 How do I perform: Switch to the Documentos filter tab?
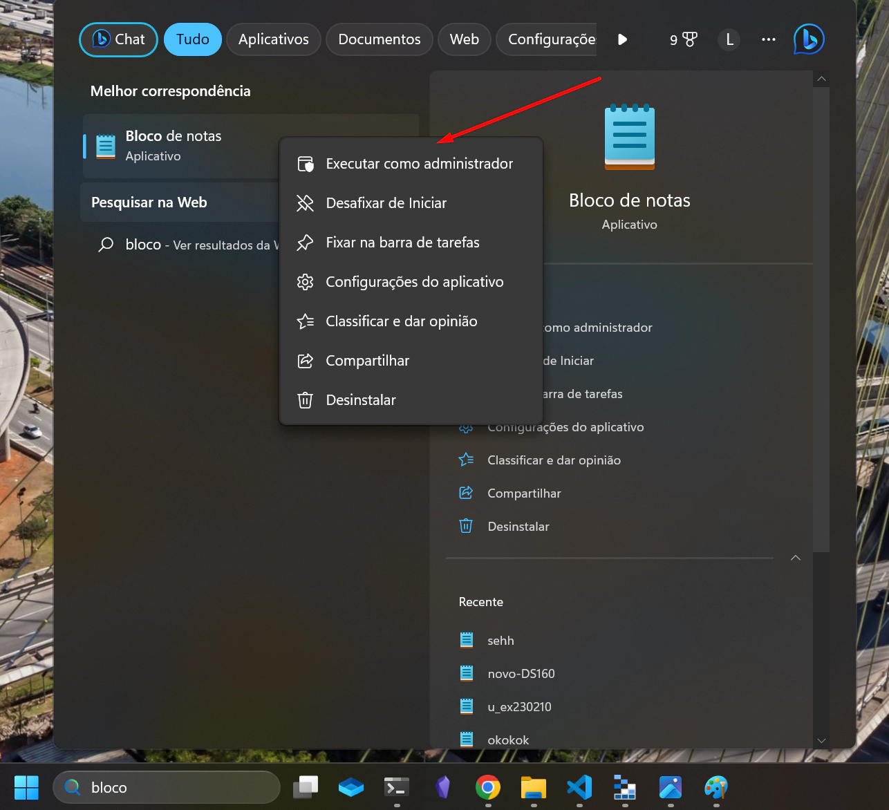pos(379,39)
